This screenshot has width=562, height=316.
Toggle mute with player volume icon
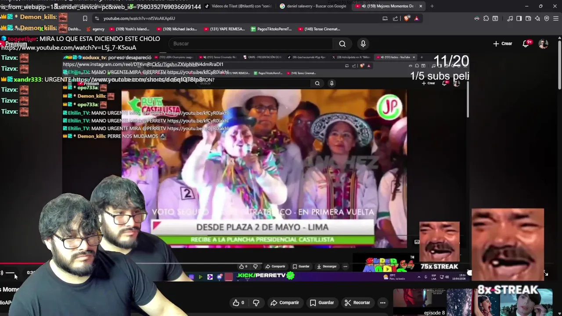pos(1,273)
